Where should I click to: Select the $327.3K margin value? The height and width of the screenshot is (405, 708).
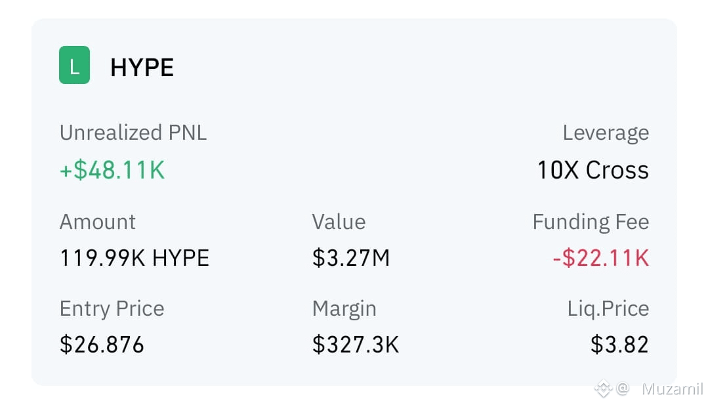click(356, 345)
